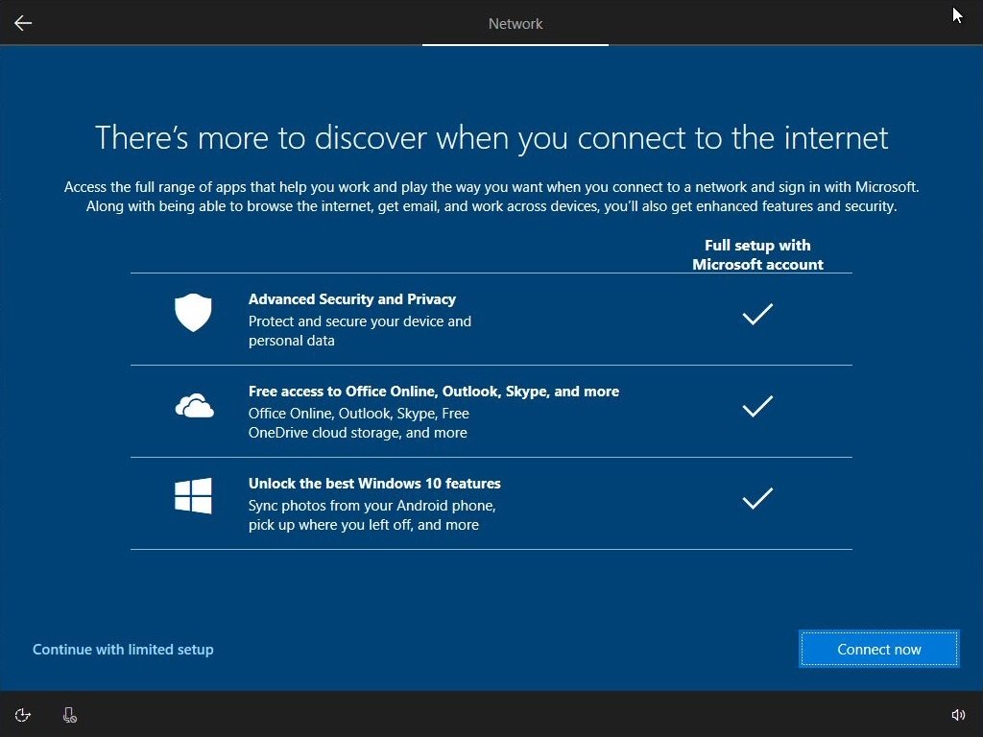Click the checkmark beside Advanced Security and Privacy
This screenshot has width=983, height=737.
point(757,314)
